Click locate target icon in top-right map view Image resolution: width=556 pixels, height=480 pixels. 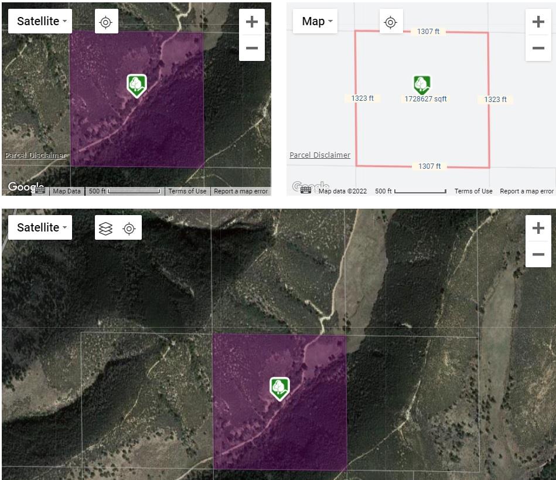point(391,22)
